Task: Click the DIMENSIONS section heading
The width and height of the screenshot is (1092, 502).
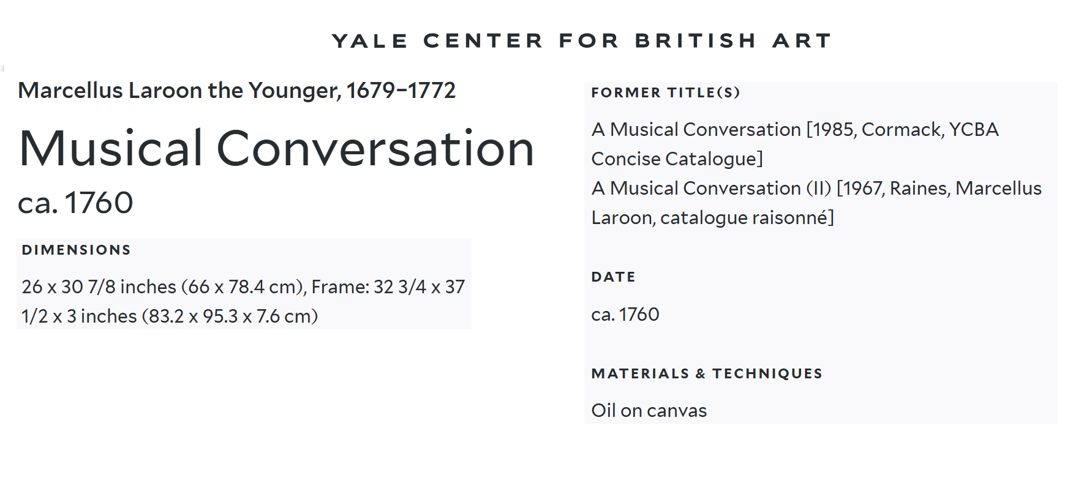Action: pyautogui.click(x=76, y=250)
